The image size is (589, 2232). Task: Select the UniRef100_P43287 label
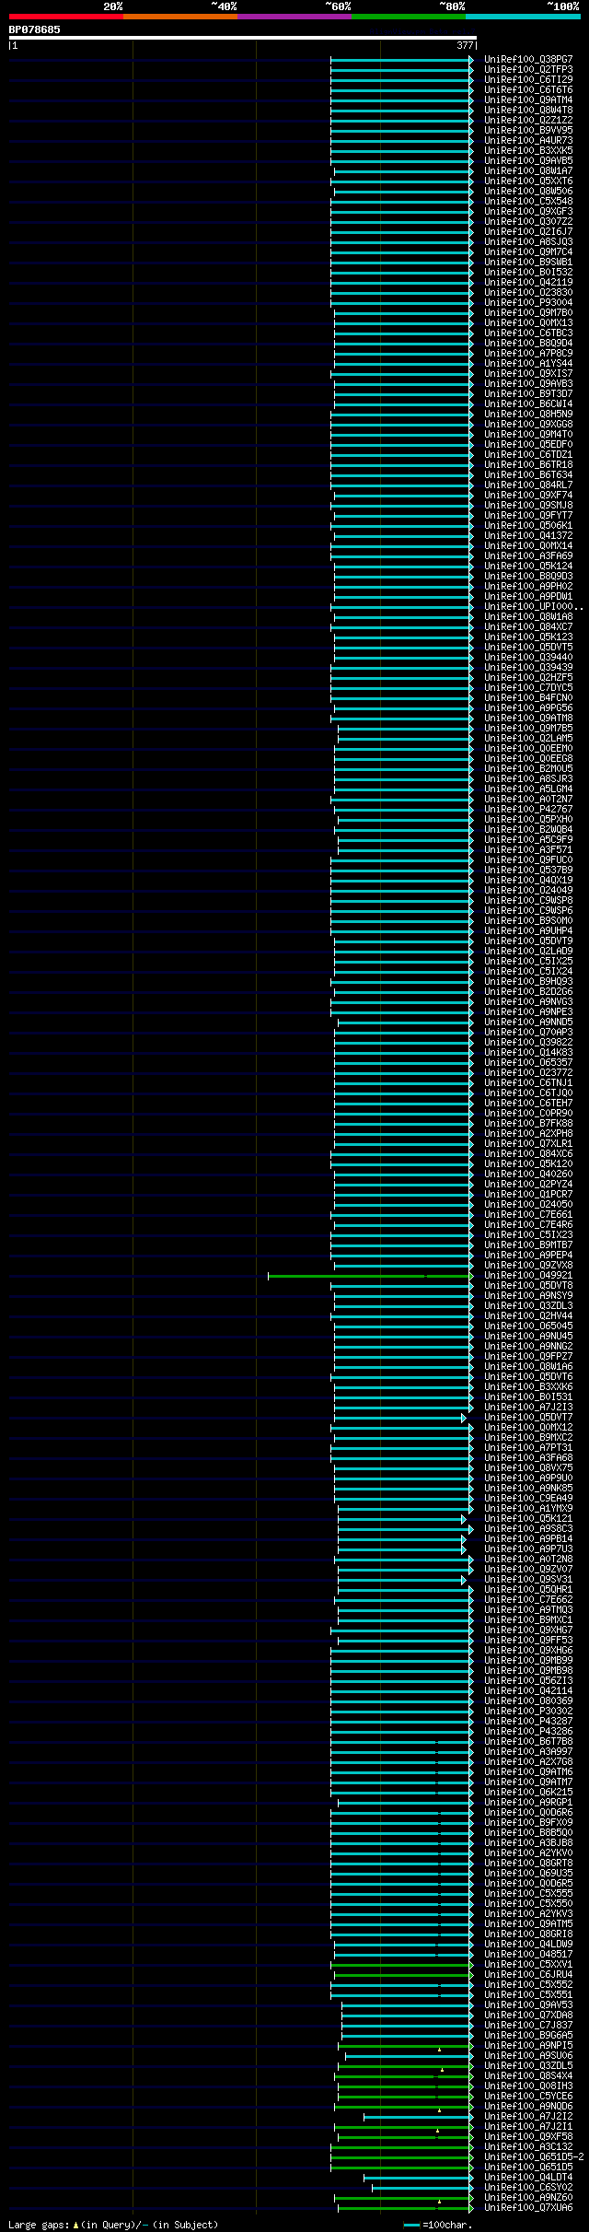tap(528, 1722)
